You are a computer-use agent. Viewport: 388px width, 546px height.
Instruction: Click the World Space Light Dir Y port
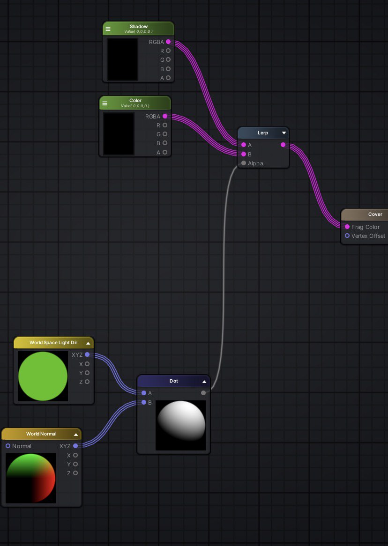tap(87, 373)
